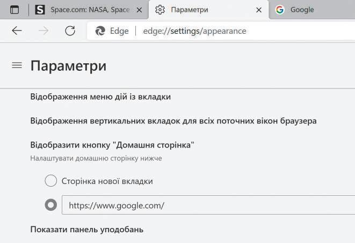Viewport: 355px width, 243px height.
Task: Click the home page URL input field
Action: coord(208,205)
